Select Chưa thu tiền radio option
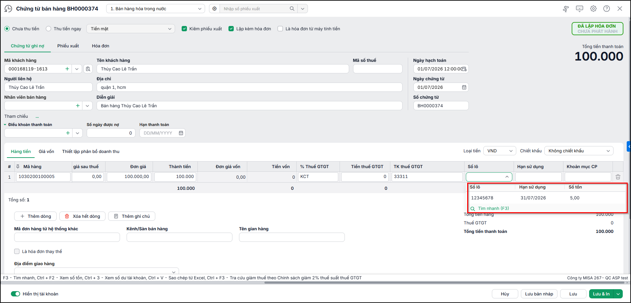The height and width of the screenshot is (303, 631). coord(7,29)
